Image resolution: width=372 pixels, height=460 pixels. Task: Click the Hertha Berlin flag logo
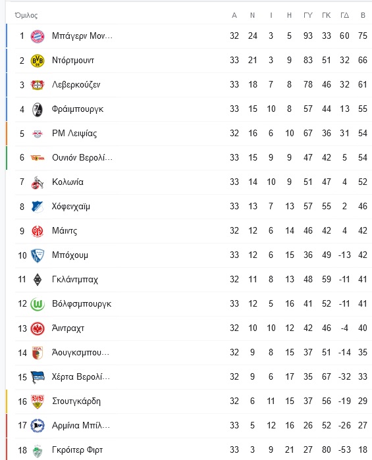click(x=38, y=377)
